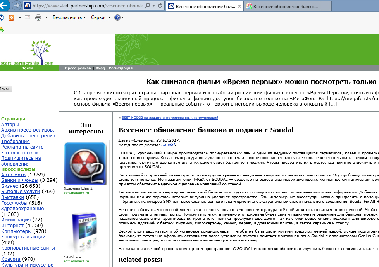Image resolution: width=379 pixels, height=267 pixels.
Task: Open the Конкурсы и акции category
Action: 23,237
